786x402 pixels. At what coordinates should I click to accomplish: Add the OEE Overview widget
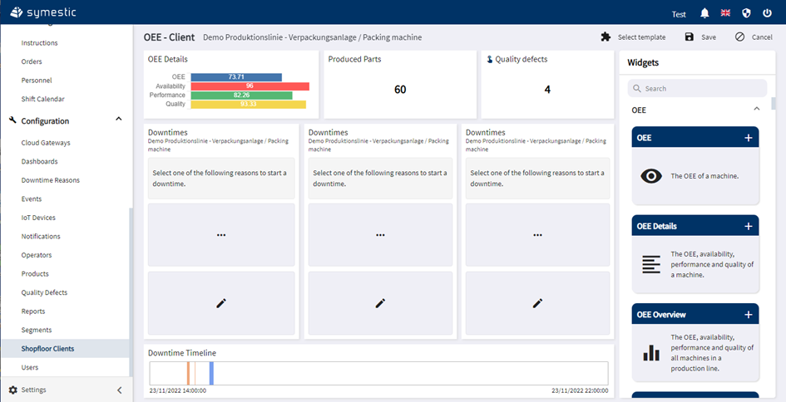pos(748,315)
